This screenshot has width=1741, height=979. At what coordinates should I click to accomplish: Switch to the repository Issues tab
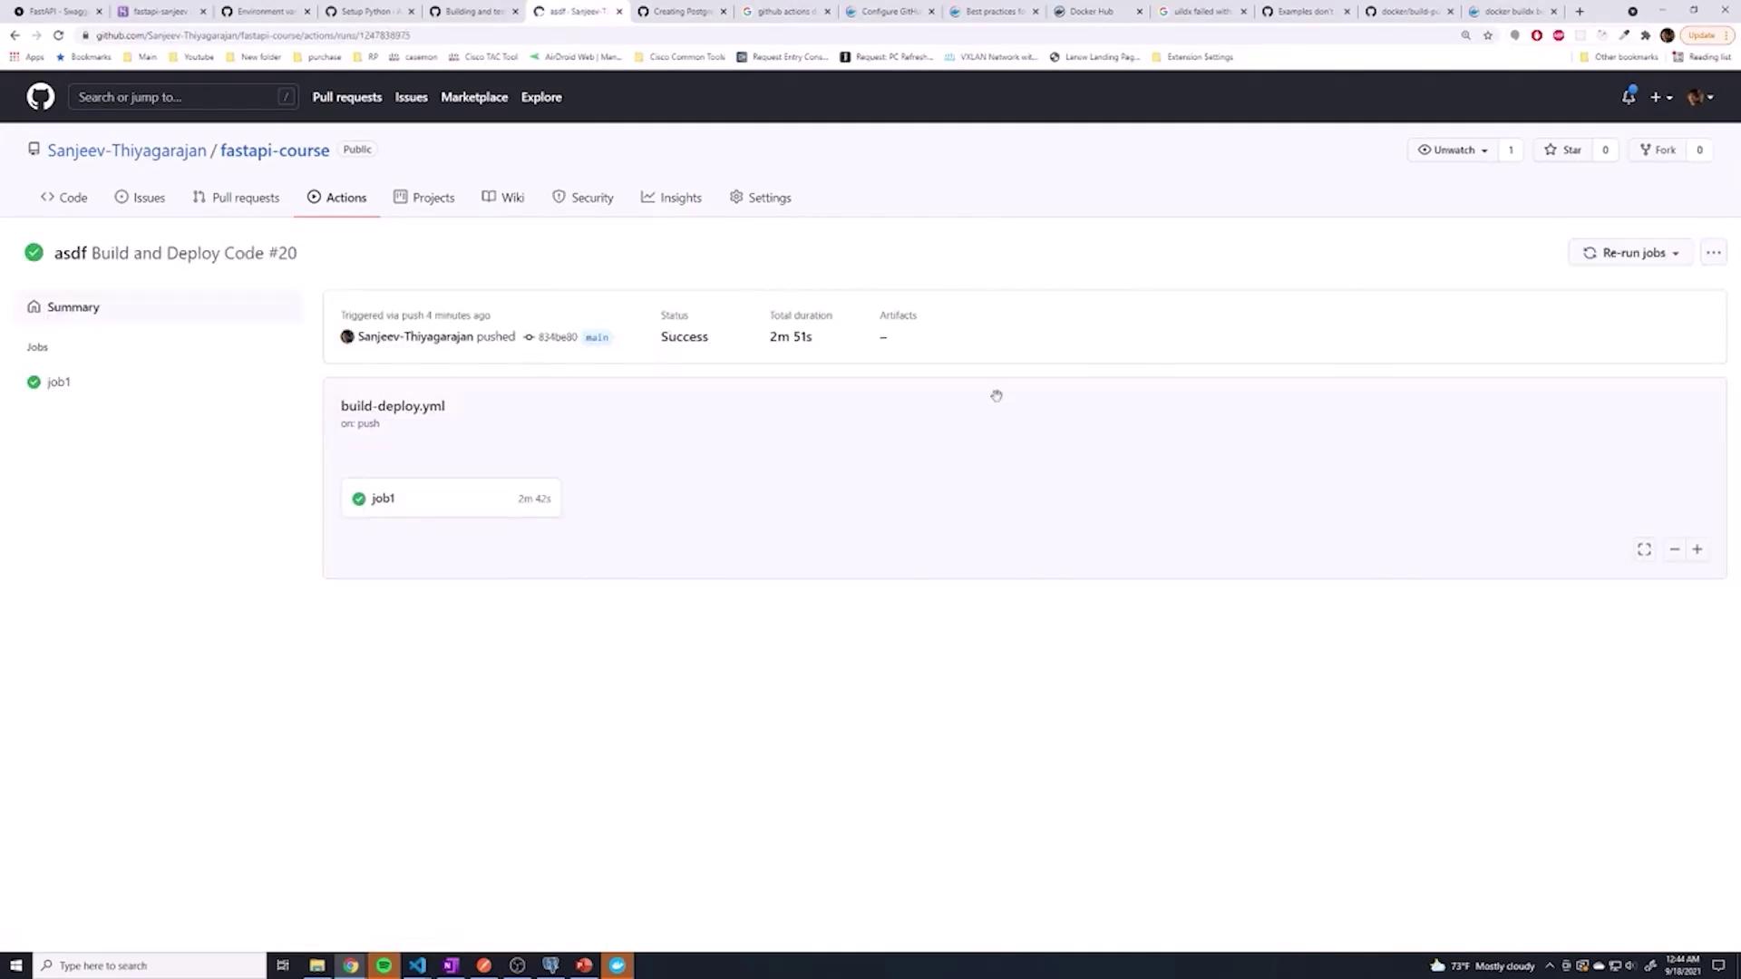[x=140, y=198]
